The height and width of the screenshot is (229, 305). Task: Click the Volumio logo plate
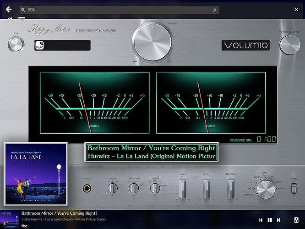(x=246, y=45)
